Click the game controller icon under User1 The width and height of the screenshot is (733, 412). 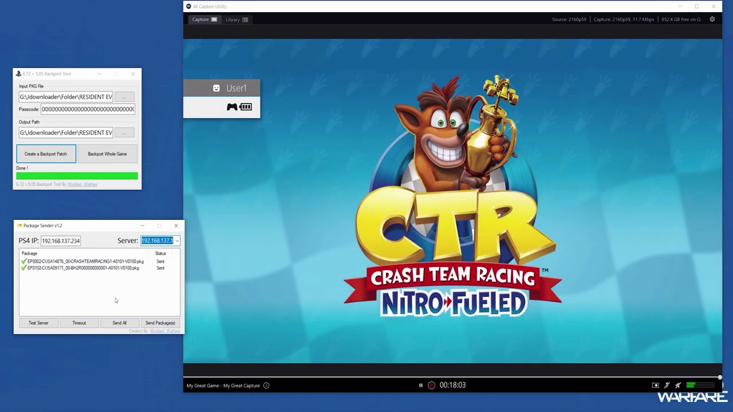click(x=232, y=107)
